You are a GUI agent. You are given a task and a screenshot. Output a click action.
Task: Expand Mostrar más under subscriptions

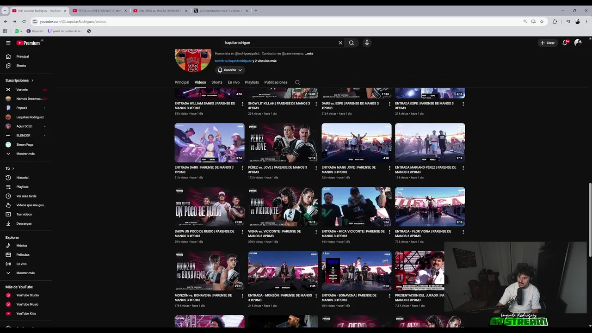pyautogui.click(x=25, y=154)
